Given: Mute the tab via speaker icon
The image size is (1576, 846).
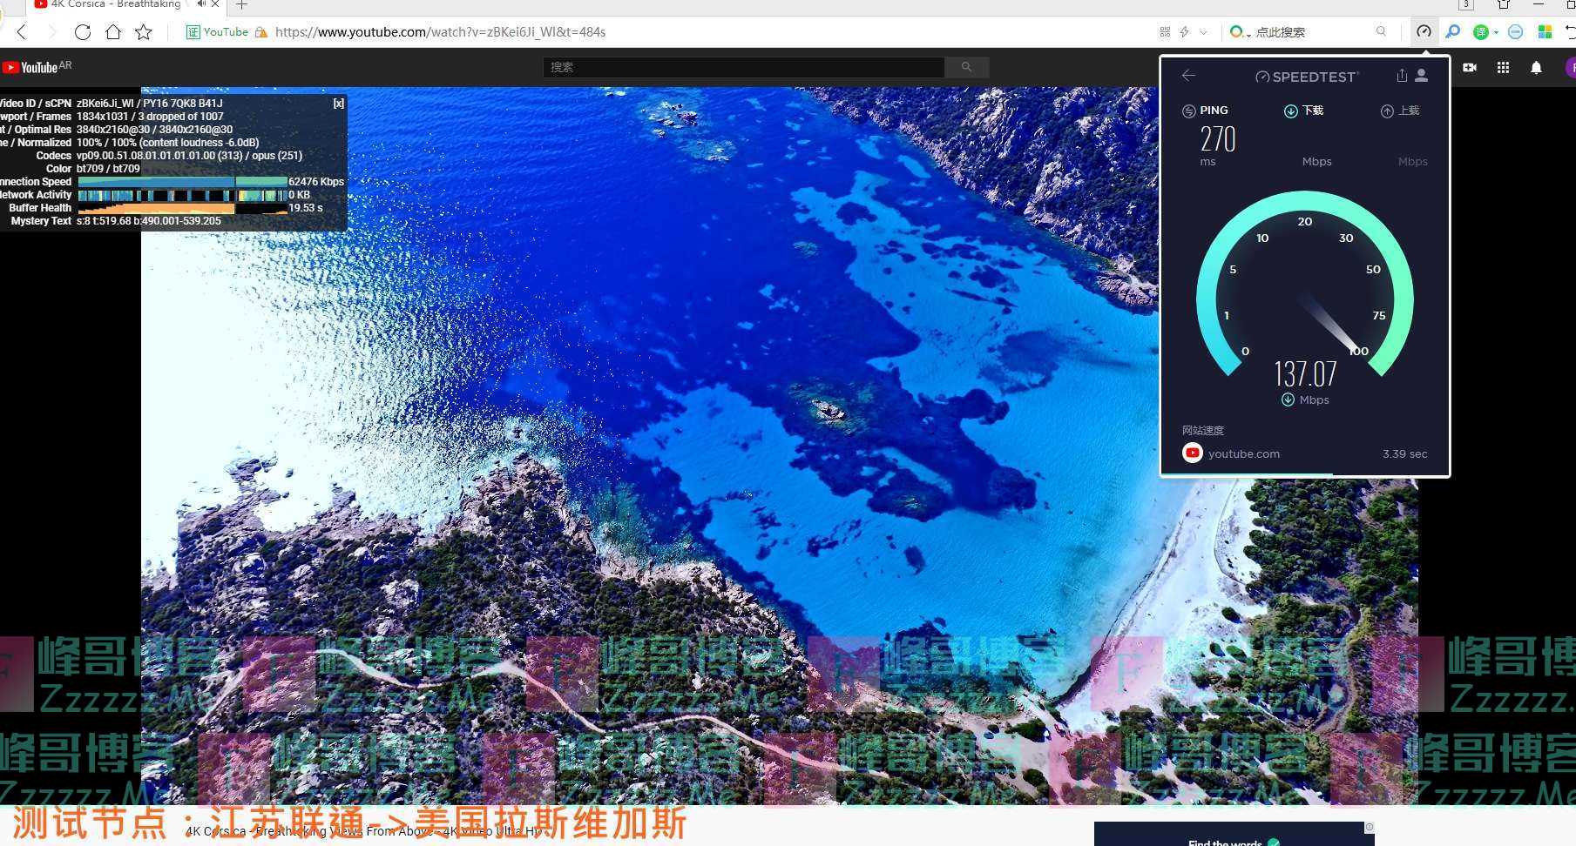Looking at the screenshot, I should click(201, 4).
